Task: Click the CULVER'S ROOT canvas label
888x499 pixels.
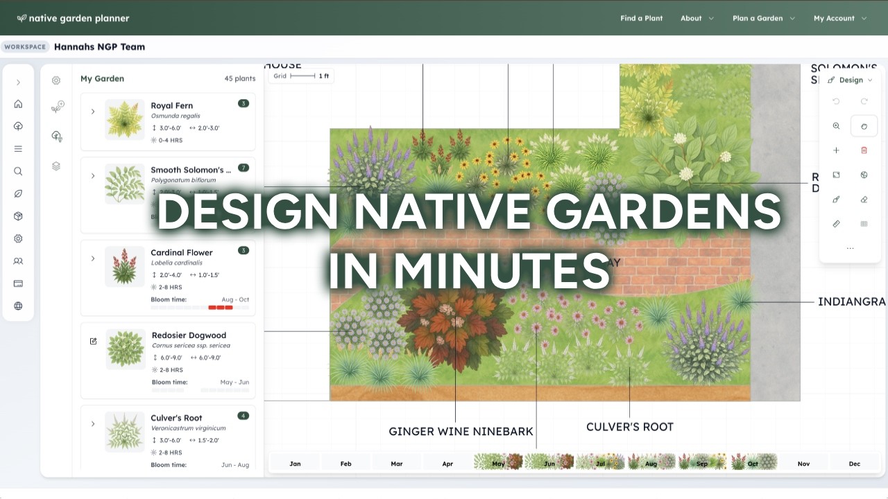Action: 630,427
